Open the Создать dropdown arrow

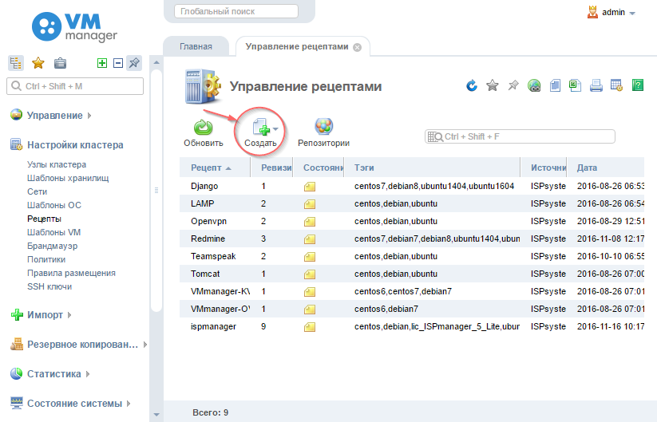275,129
